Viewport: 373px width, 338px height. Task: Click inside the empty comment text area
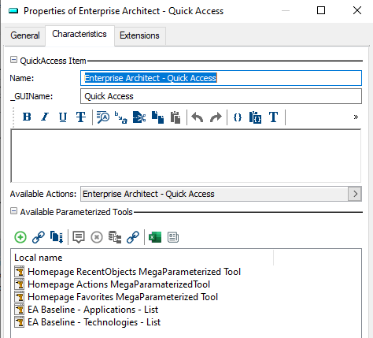(186, 156)
